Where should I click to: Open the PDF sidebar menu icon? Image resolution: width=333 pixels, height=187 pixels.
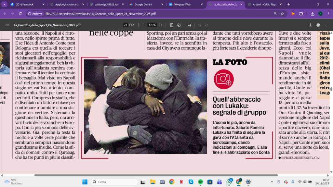[7, 25]
